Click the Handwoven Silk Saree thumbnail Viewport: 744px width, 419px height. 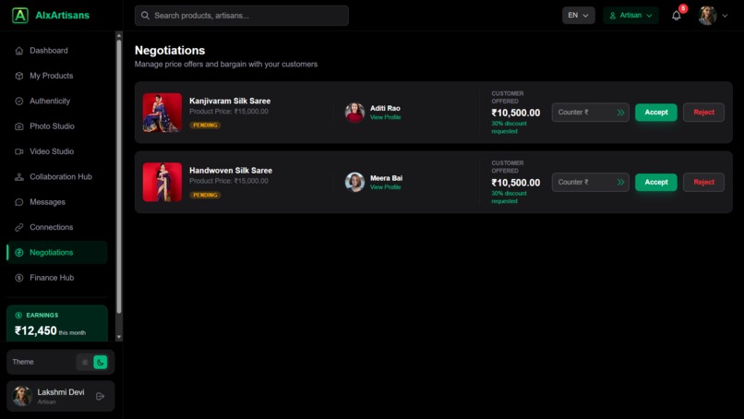click(x=162, y=182)
